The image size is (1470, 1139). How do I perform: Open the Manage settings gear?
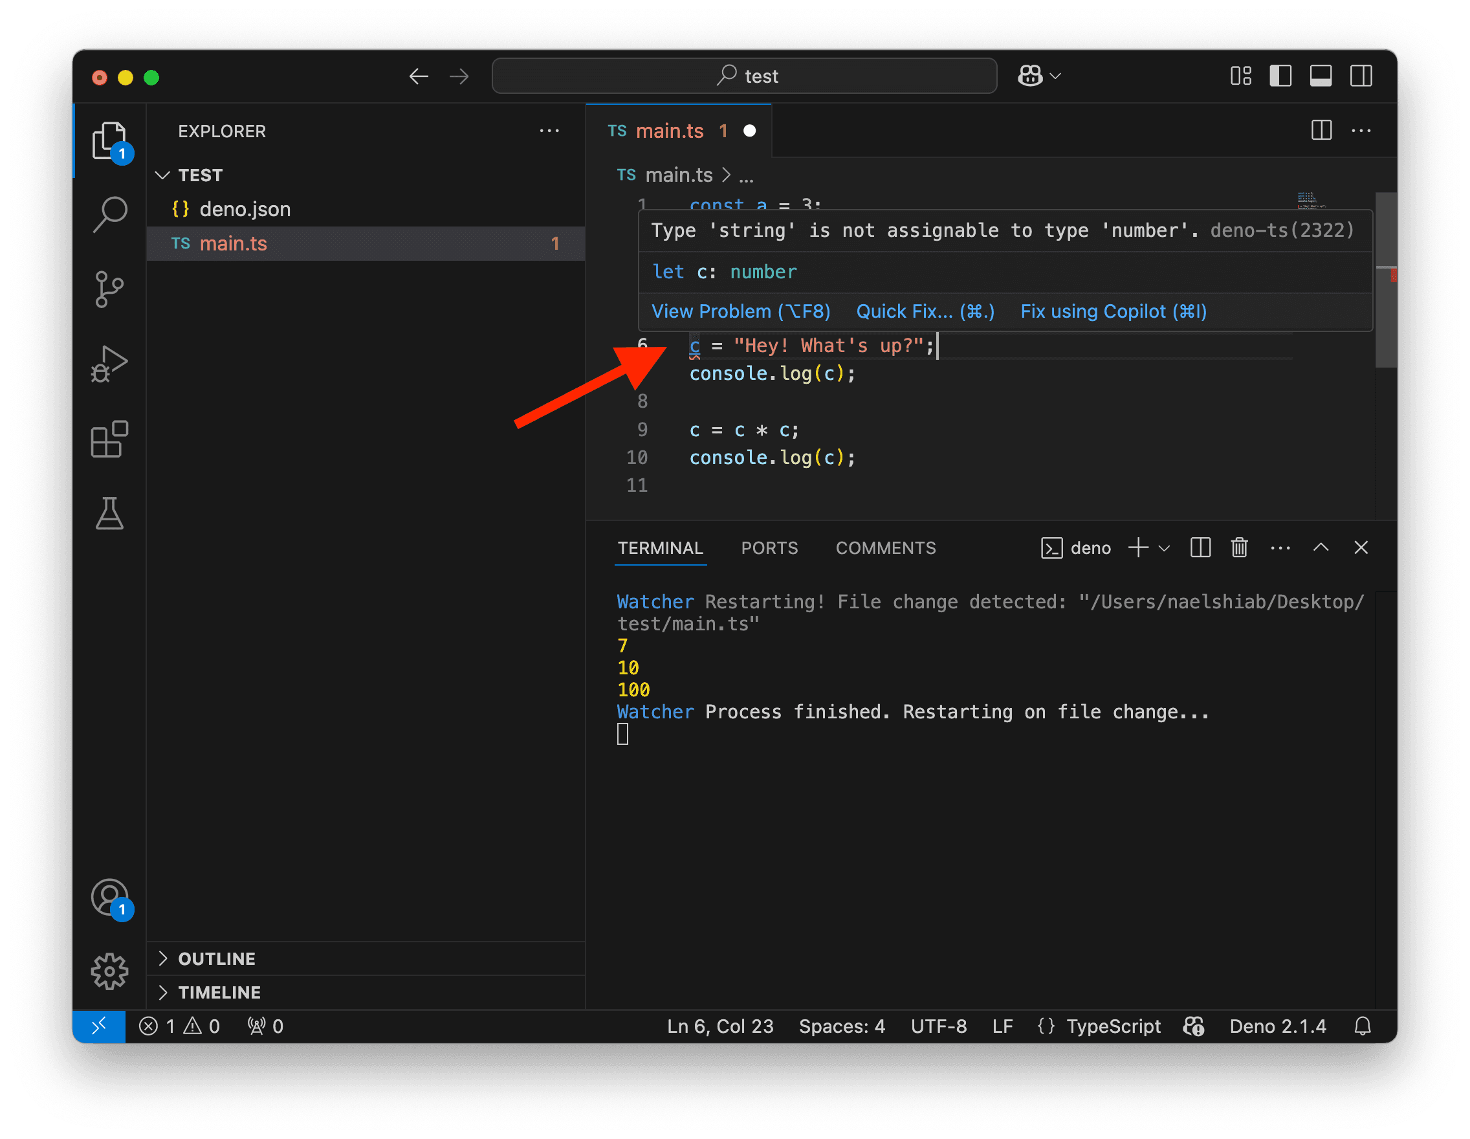tap(110, 971)
